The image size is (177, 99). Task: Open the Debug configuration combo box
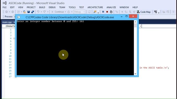point(79,12)
